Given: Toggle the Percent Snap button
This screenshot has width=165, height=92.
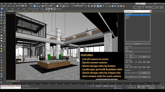Looking at the screenshot, I should pyautogui.click(x=66, y=6).
